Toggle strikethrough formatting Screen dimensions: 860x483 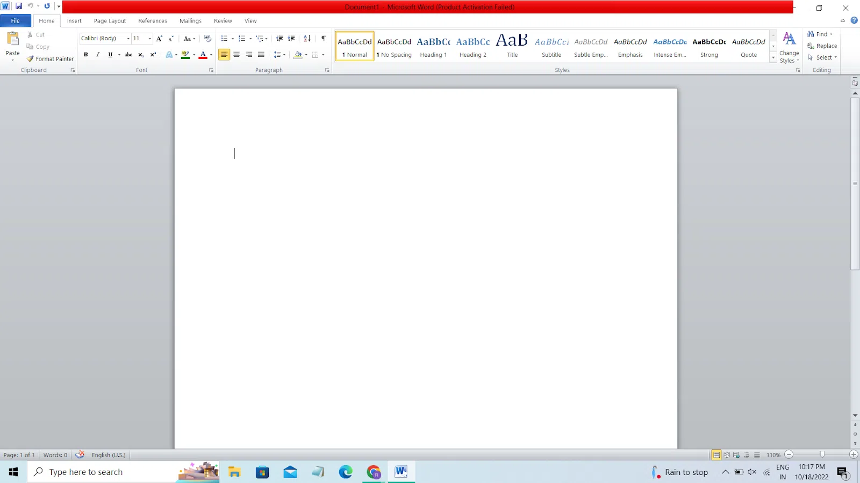point(128,55)
